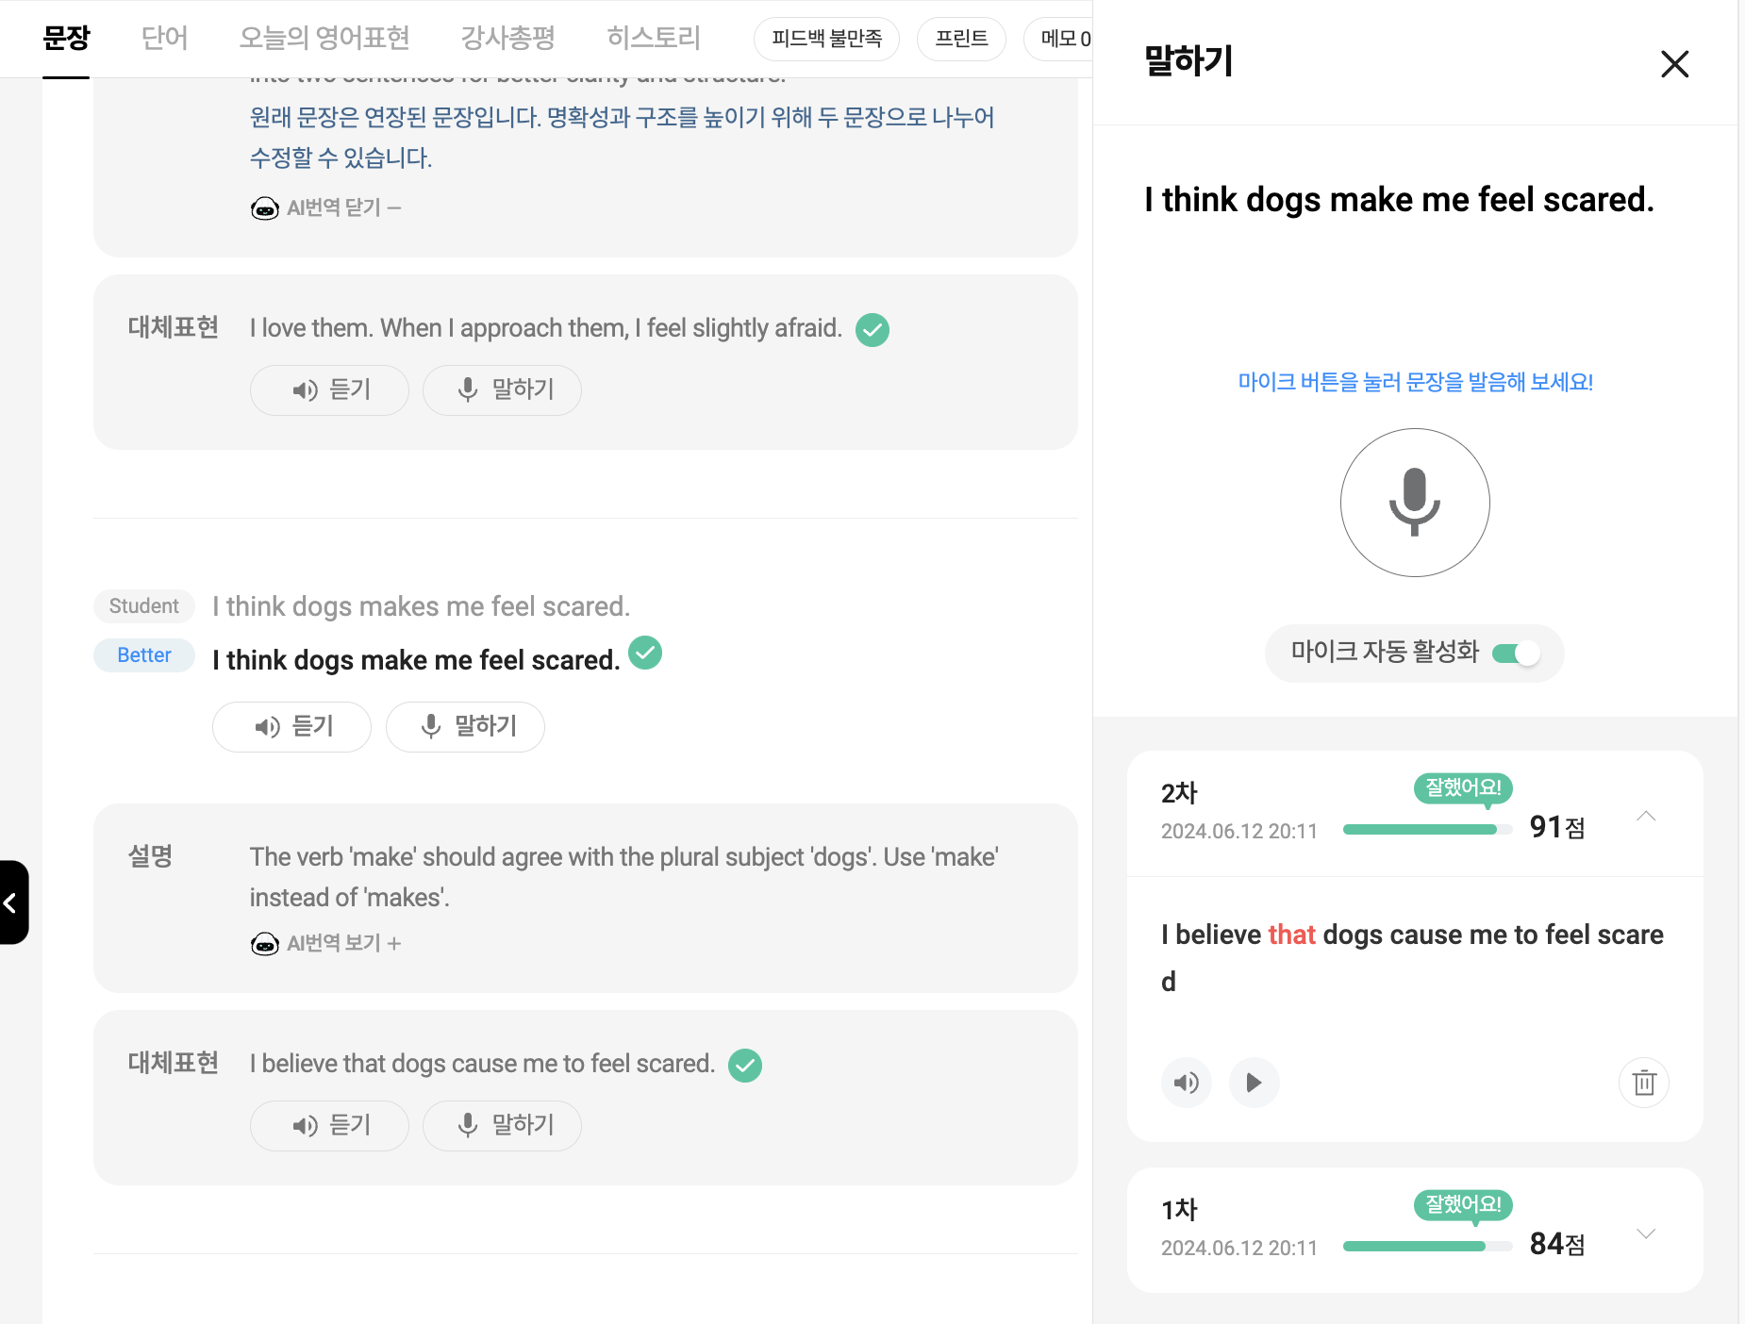Click 듣기 for 'I believe that dogs cause me to feel scared'
Viewport: 1745px width, 1324px height.
point(329,1125)
